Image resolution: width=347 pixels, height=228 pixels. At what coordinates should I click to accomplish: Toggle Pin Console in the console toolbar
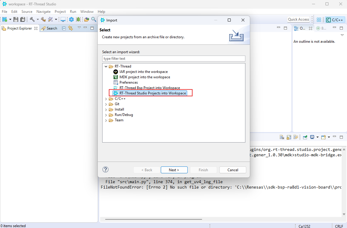(x=305, y=137)
